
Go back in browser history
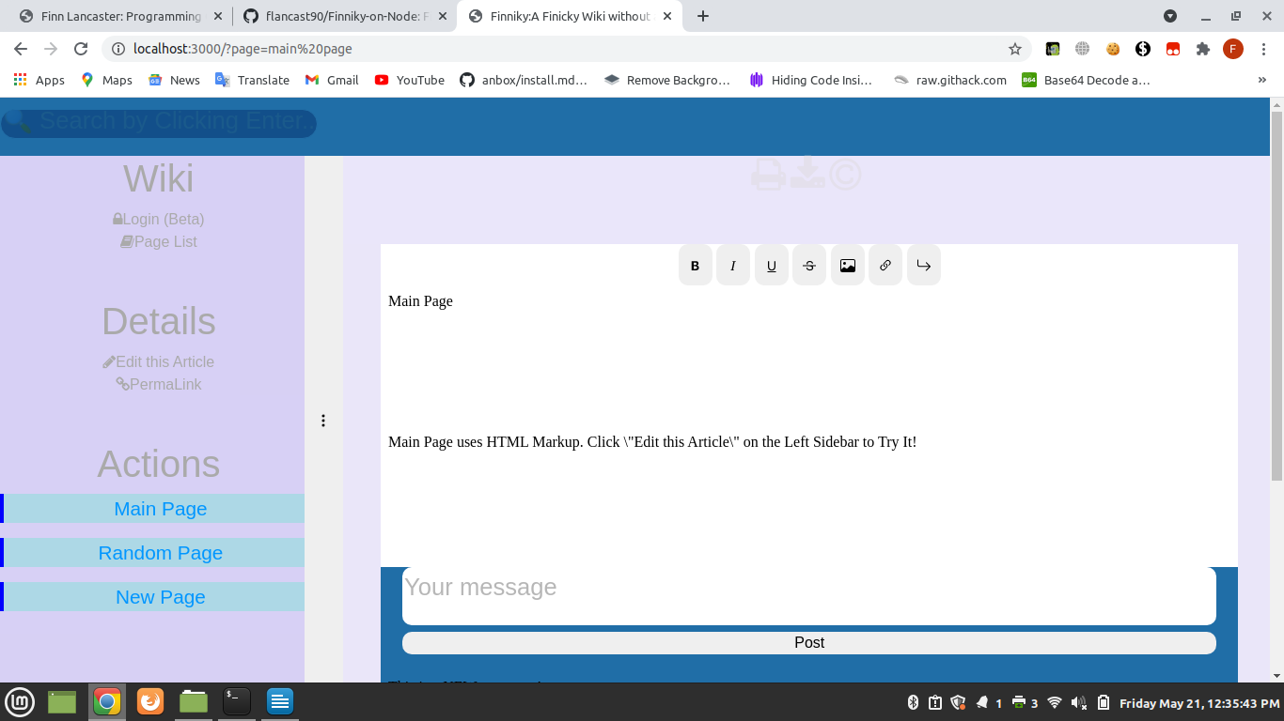[x=21, y=49]
